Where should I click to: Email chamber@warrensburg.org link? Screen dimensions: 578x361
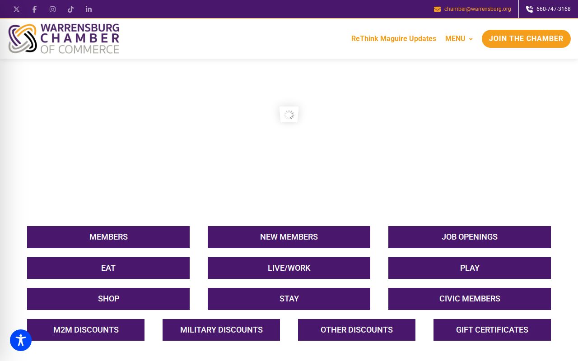point(478,9)
